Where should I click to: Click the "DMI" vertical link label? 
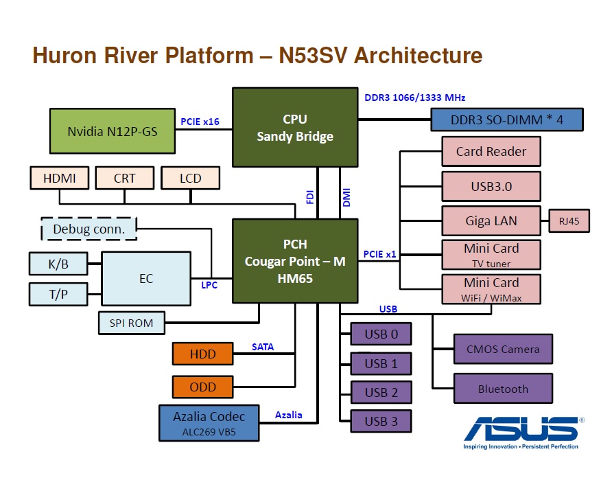click(346, 197)
